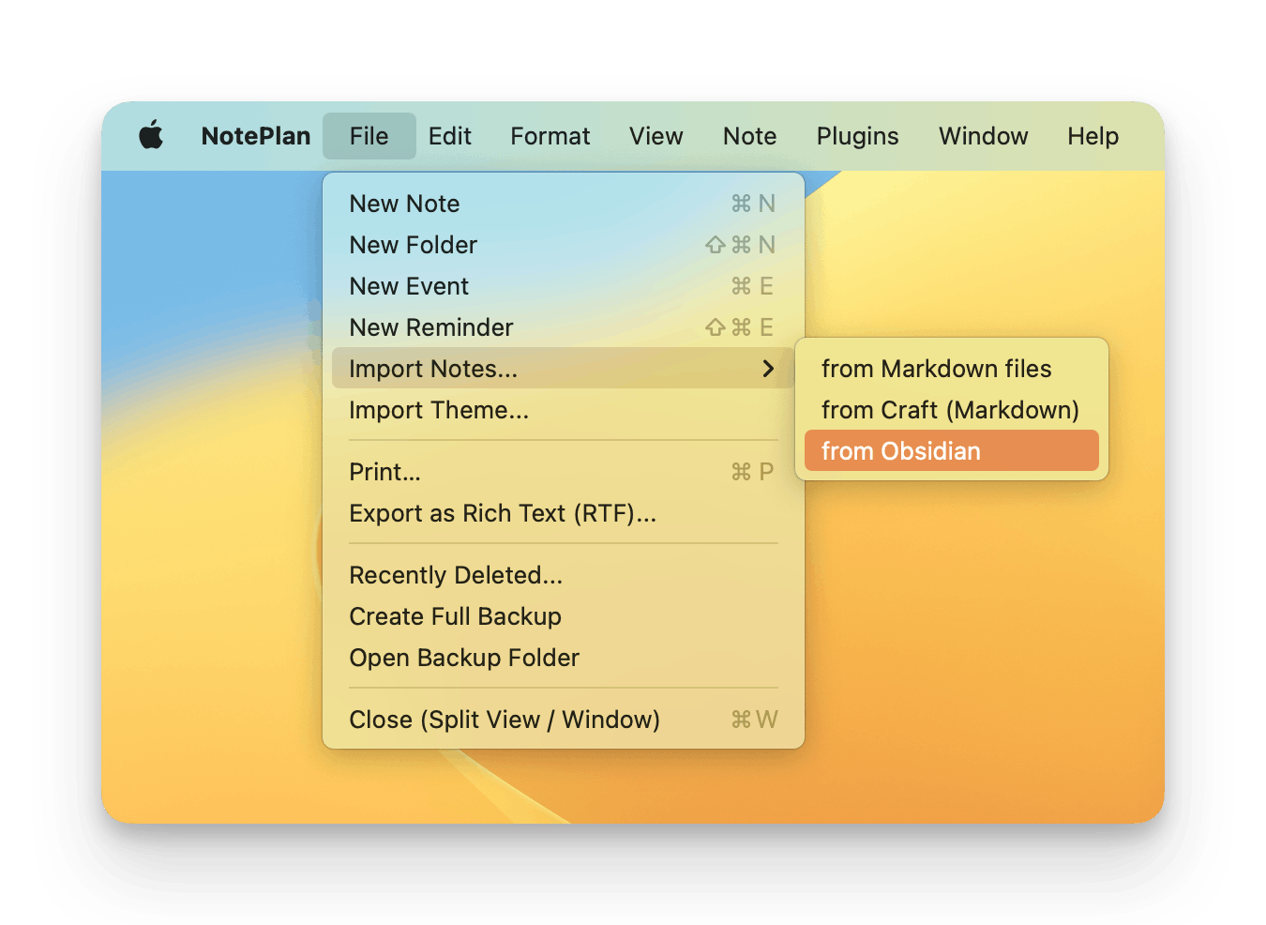Open the Window menu
This screenshot has height=925, width=1266.
[x=984, y=136]
